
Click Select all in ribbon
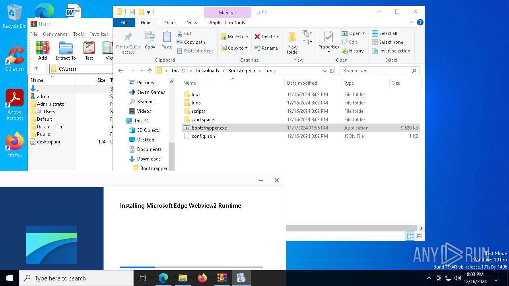click(x=384, y=33)
